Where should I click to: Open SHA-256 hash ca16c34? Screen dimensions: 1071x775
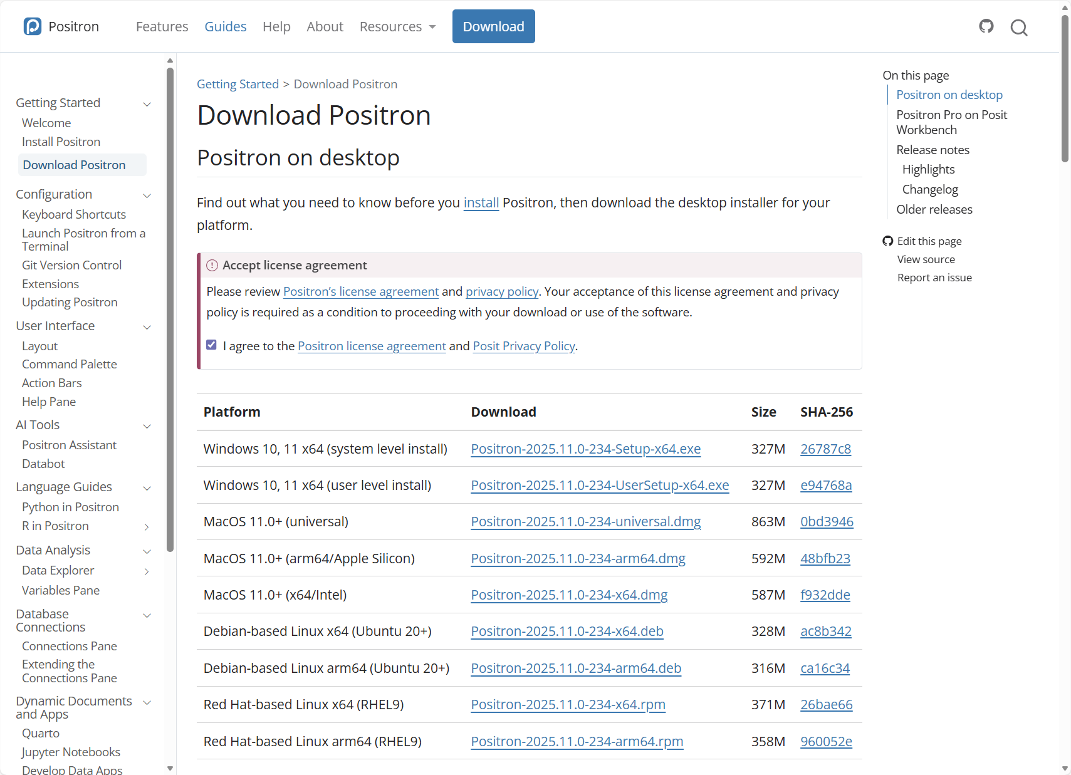825,668
